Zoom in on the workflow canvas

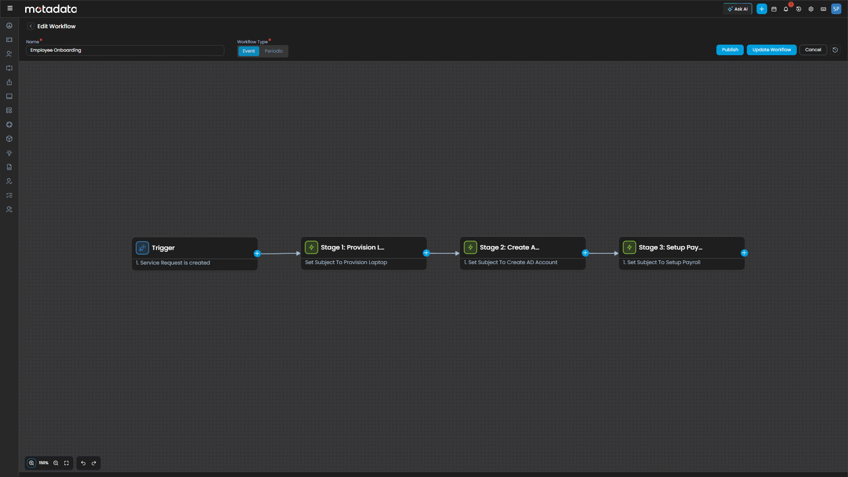point(31,463)
